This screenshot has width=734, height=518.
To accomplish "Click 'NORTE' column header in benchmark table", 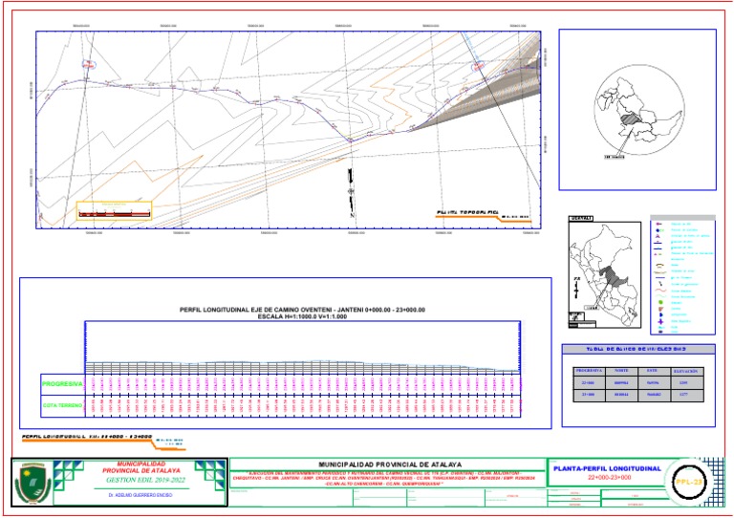I will 621,371.
